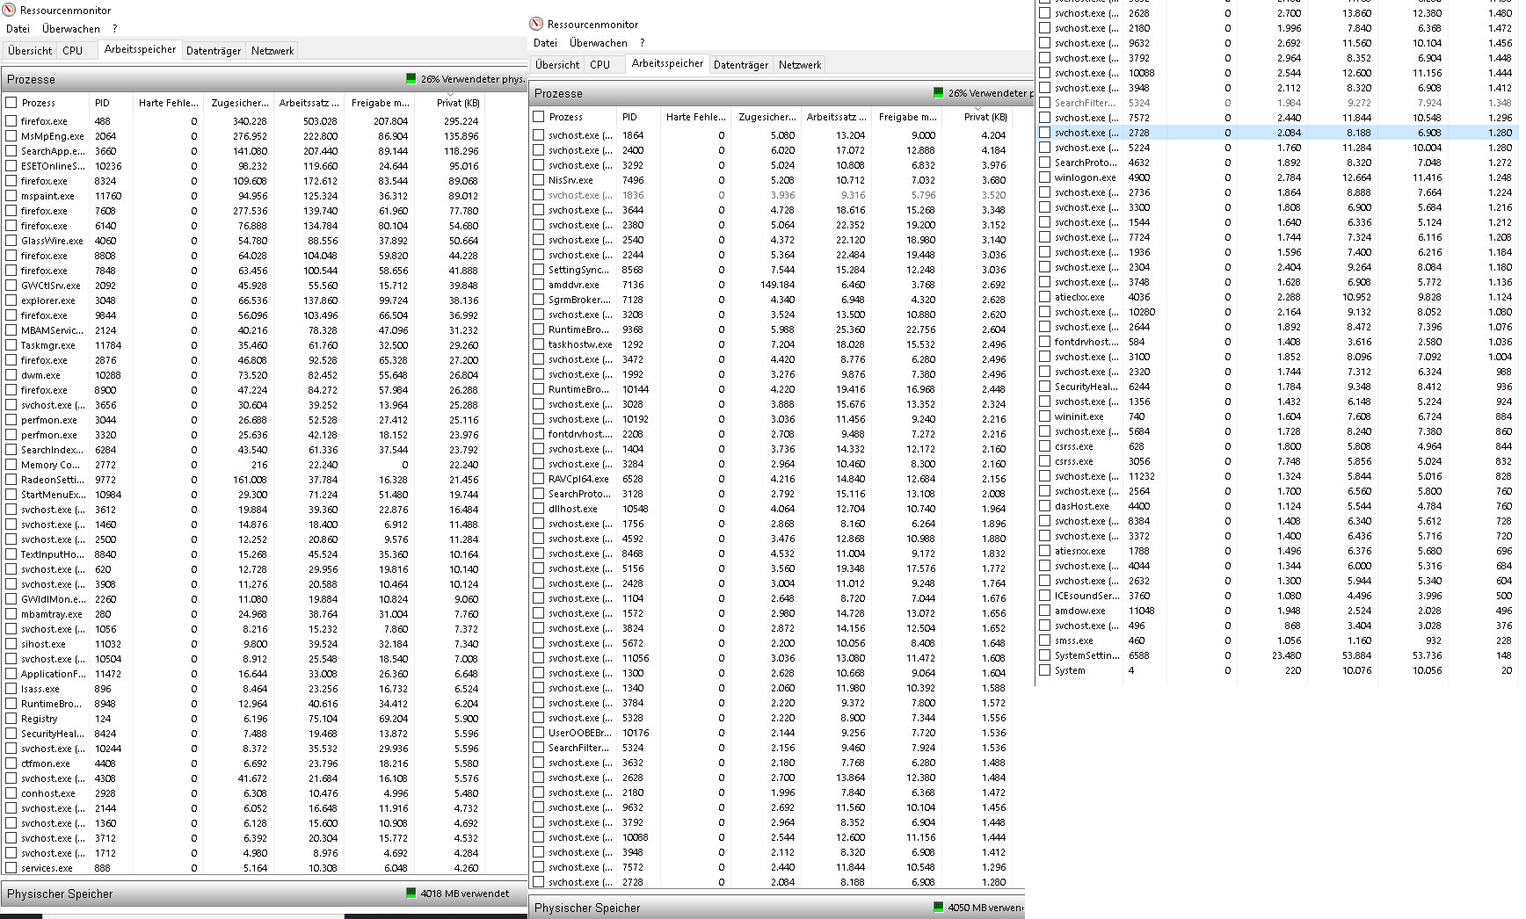
Task: Tick the taskhostw.exe process checkbox
Action: coord(539,344)
